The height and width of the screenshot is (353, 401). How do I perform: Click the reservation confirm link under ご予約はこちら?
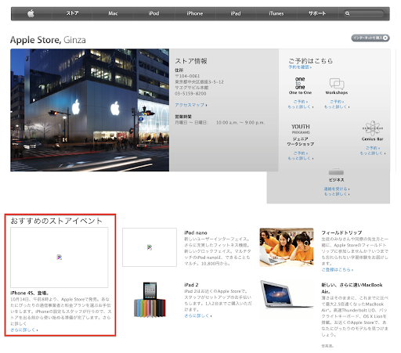coord(300,67)
